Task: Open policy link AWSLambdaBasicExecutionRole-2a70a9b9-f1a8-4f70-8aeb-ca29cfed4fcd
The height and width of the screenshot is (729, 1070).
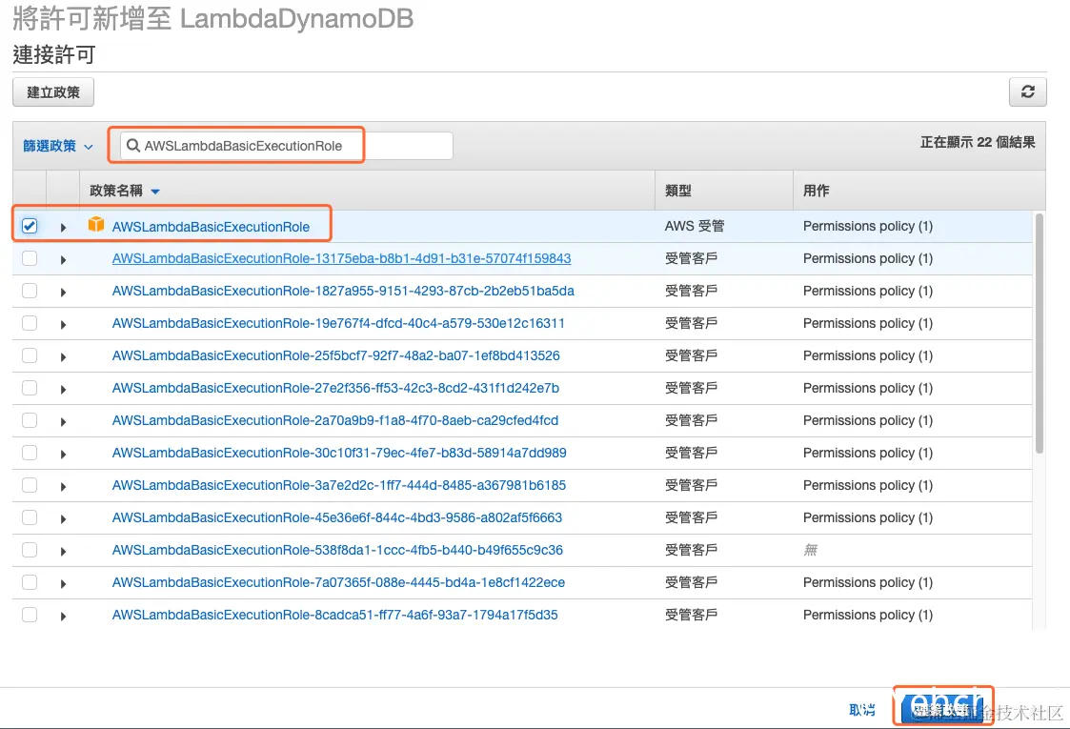Action: point(335,420)
